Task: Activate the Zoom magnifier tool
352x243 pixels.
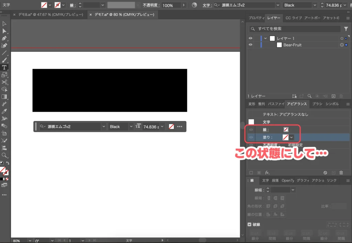Action: (4, 155)
